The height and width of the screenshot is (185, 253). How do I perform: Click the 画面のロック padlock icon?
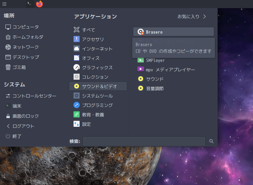(x=8, y=116)
